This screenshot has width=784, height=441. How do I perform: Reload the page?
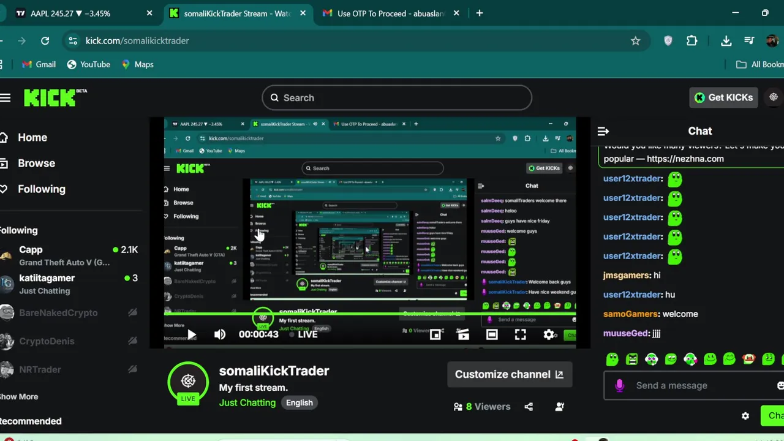pyautogui.click(x=45, y=40)
